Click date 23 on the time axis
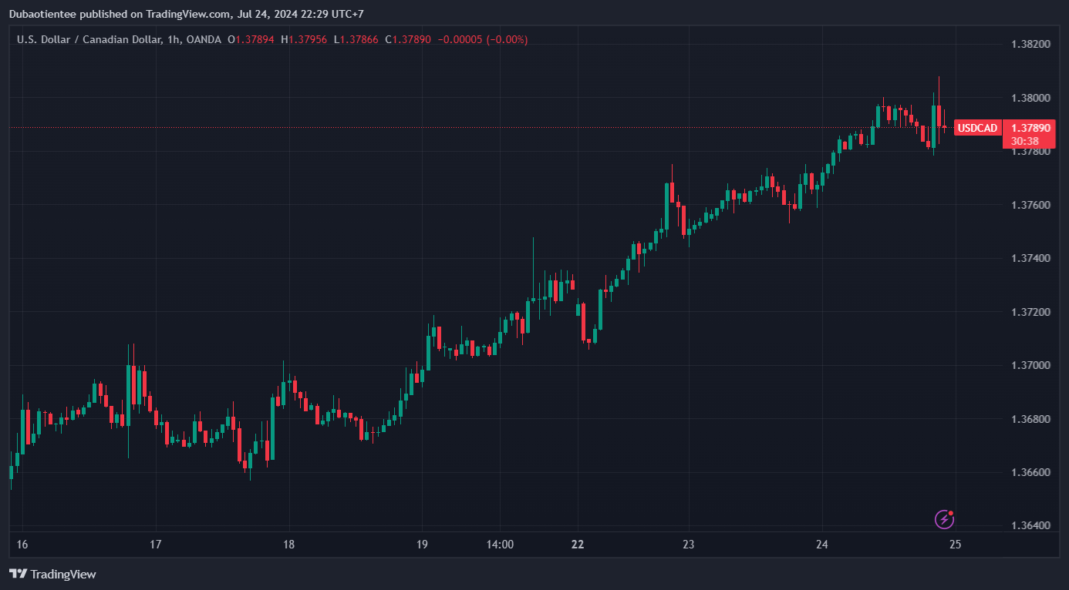 [689, 545]
